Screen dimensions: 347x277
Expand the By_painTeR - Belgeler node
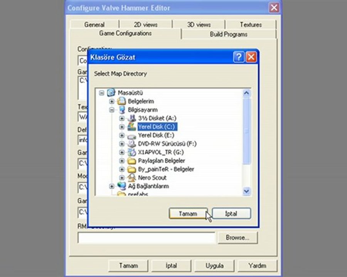click(x=122, y=169)
